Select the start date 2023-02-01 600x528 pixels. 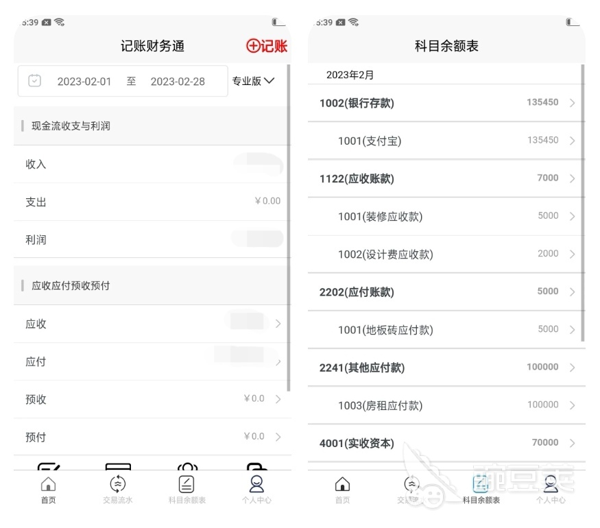(85, 81)
